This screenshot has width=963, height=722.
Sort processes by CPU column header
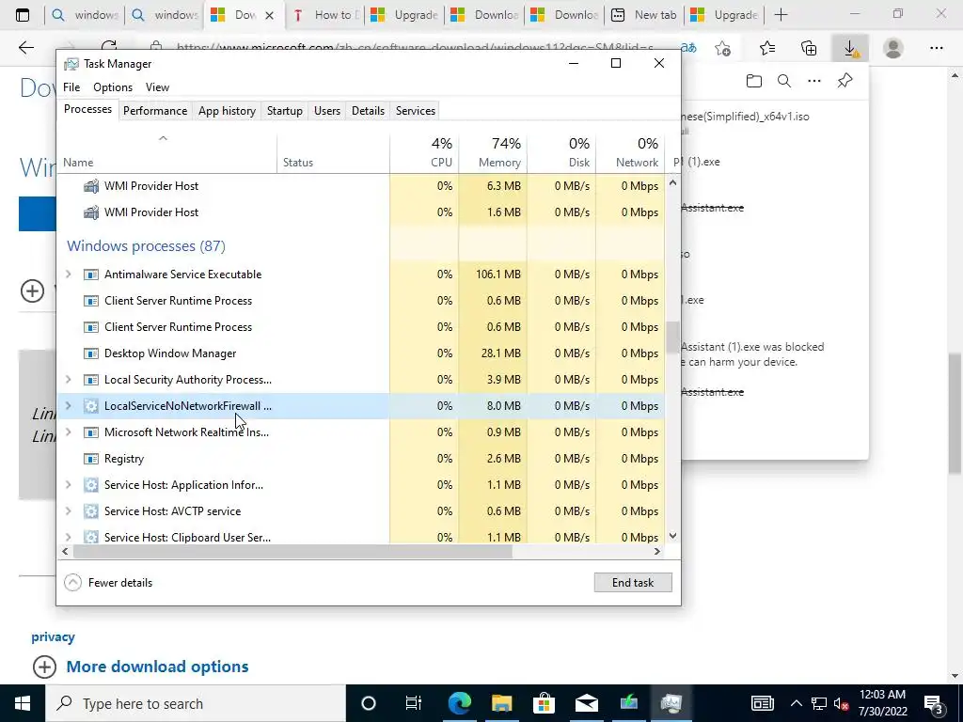pos(424,152)
